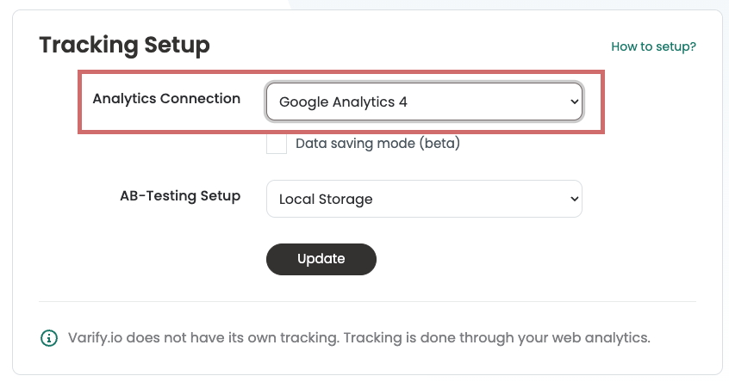Click the "Analytics Connection" field label

pyautogui.click(x=166, y=98)
